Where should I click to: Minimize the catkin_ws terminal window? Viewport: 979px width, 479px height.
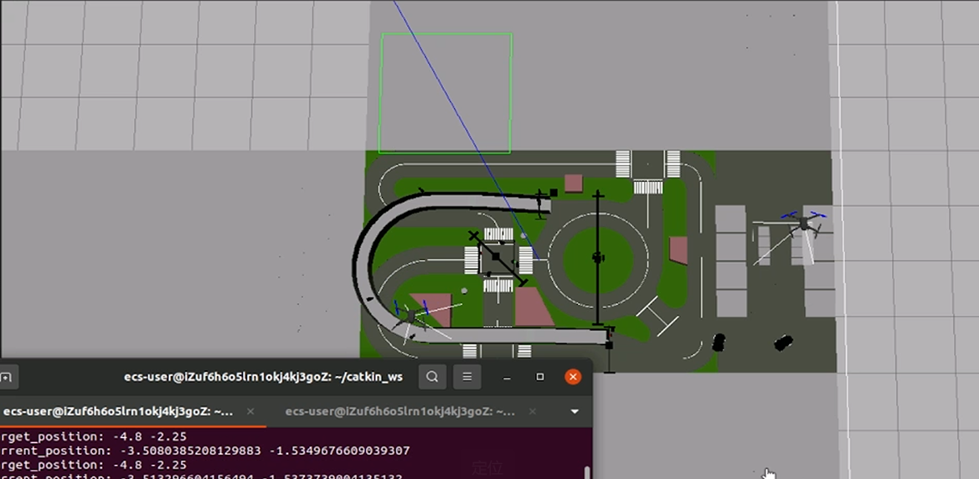pyautogui.click(x=507, y=377)
